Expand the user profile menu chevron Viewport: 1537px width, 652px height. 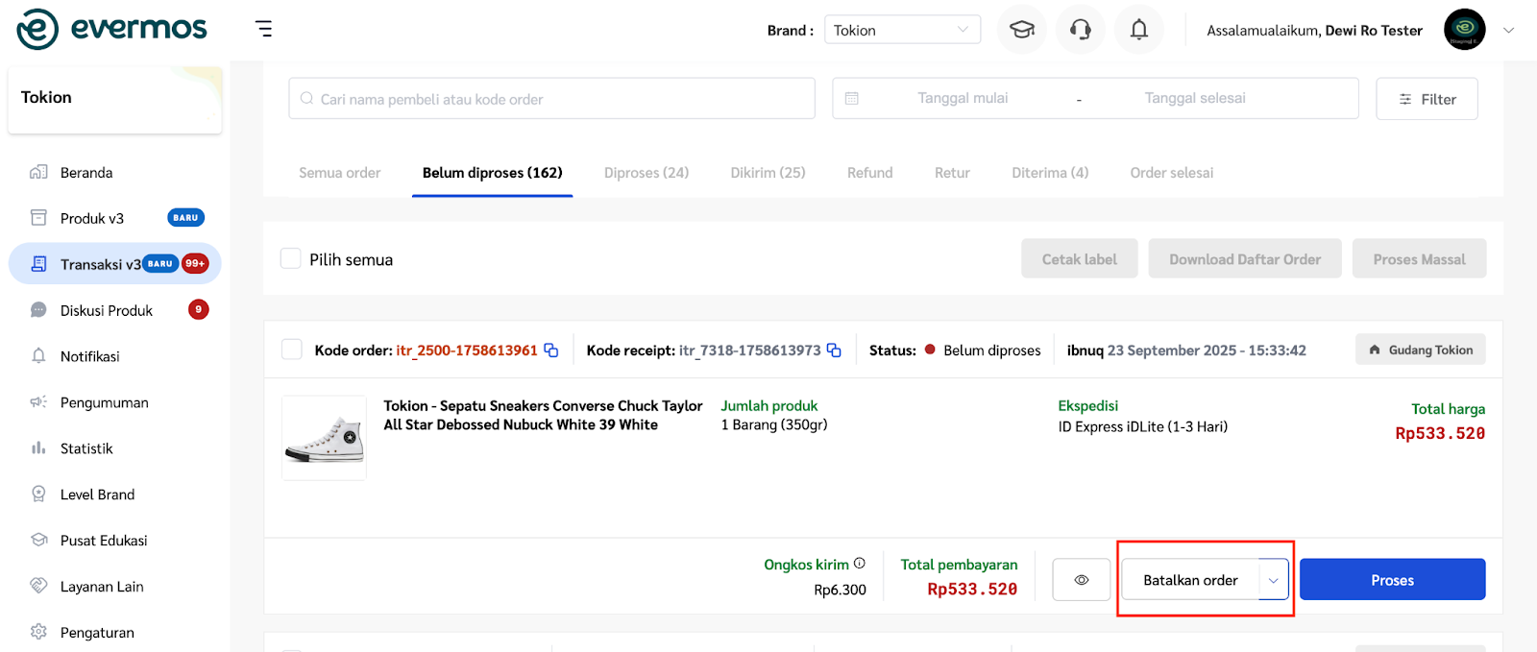1508,30
